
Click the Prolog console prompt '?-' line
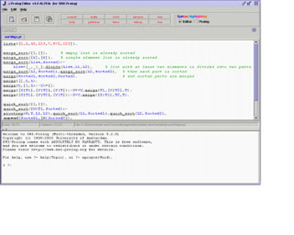[7, 165]
